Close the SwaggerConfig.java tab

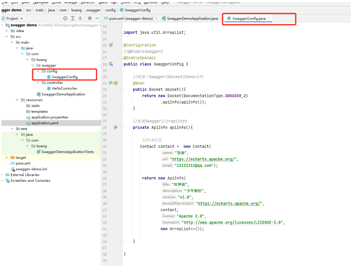269,18
